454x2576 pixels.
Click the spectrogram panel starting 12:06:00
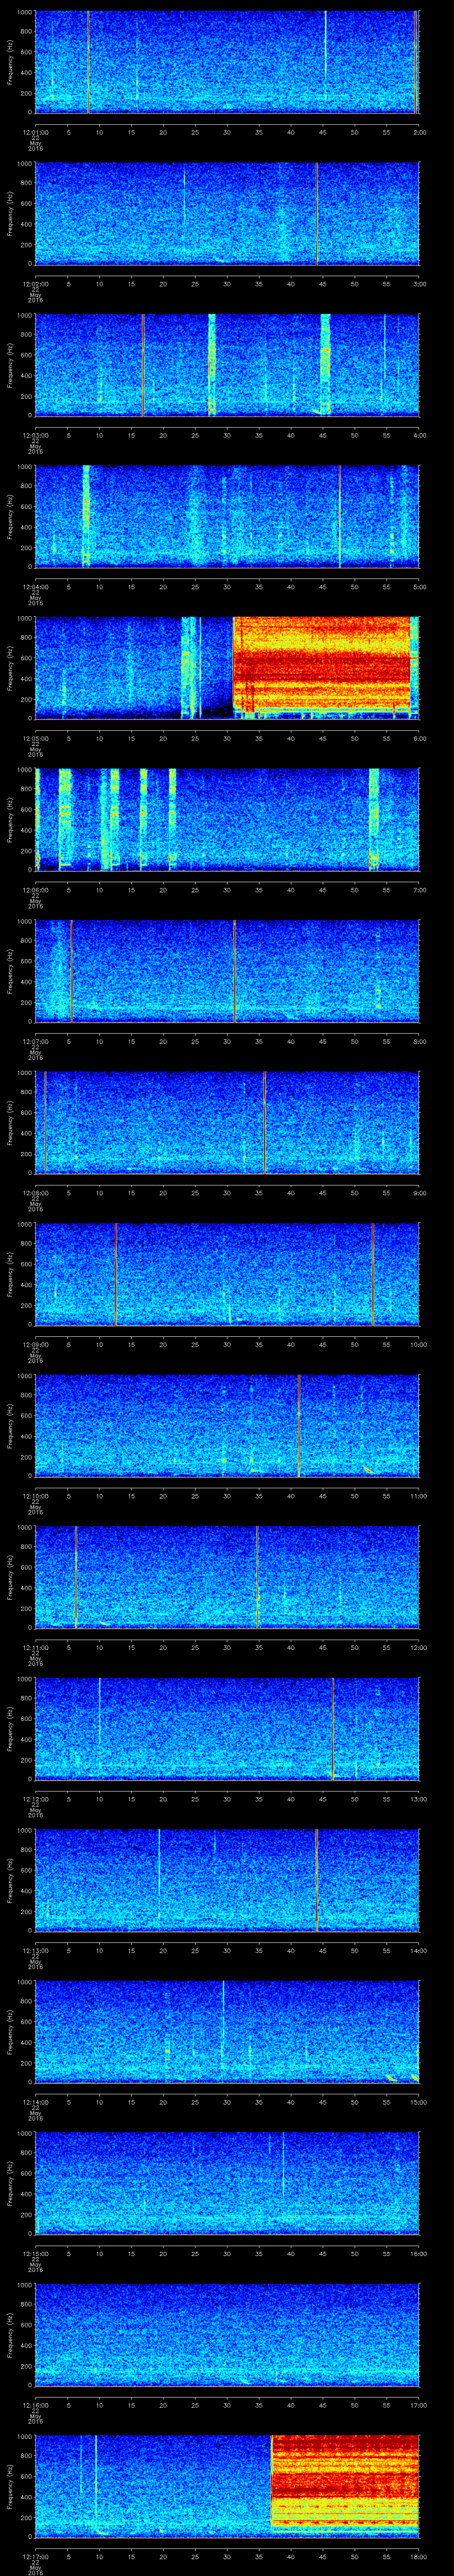227,819
